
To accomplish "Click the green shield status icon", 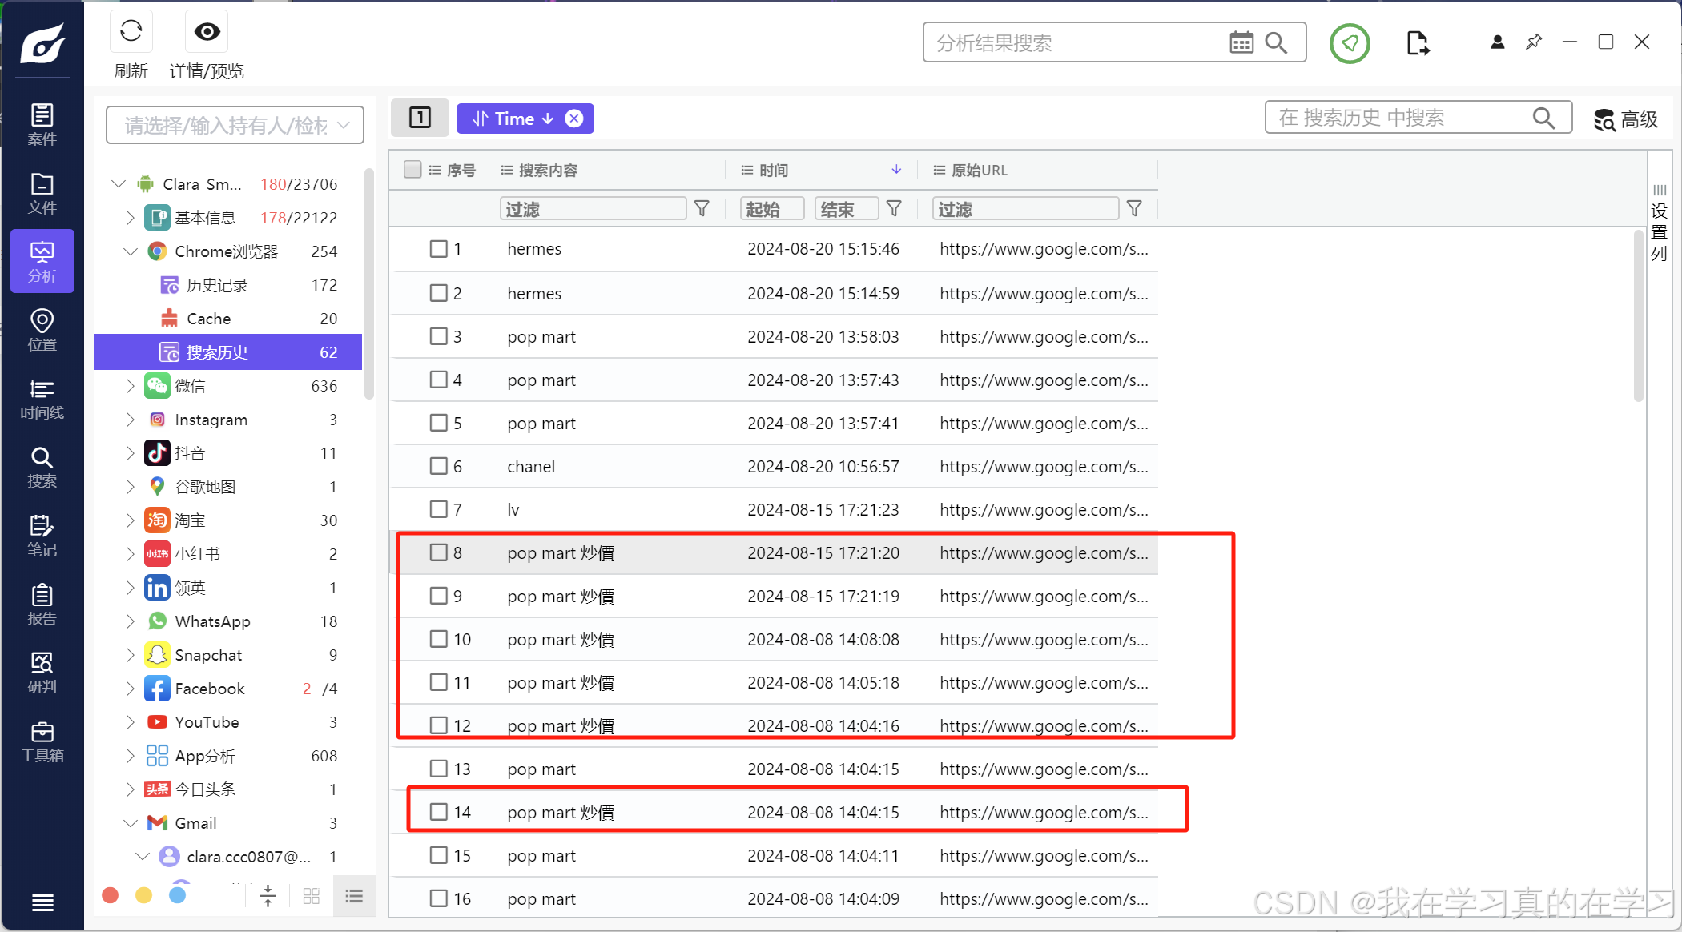I will (x=1350, y=42).
